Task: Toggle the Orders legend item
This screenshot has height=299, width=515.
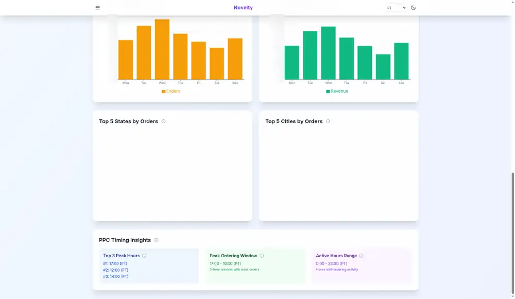Action: coord(171,91)
